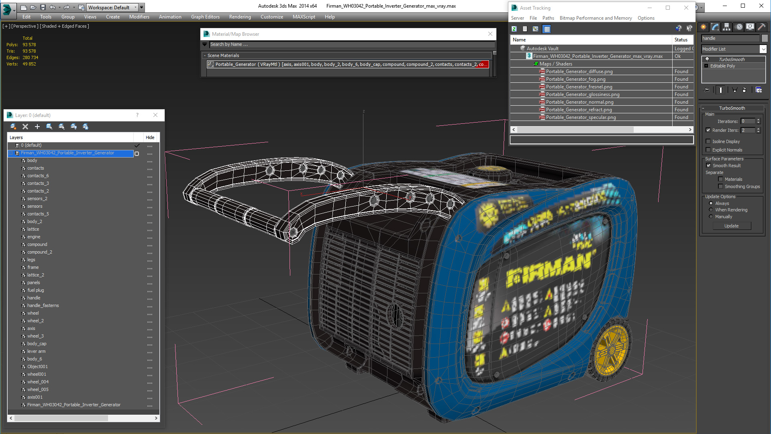Open the Create command panel tab
Image resolution: width=771 pixels, height=434 pixels.
pyautogui.click(x=704, y=27)
